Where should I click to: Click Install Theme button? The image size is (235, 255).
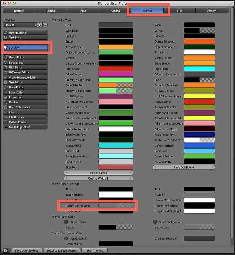coord(94,250)
